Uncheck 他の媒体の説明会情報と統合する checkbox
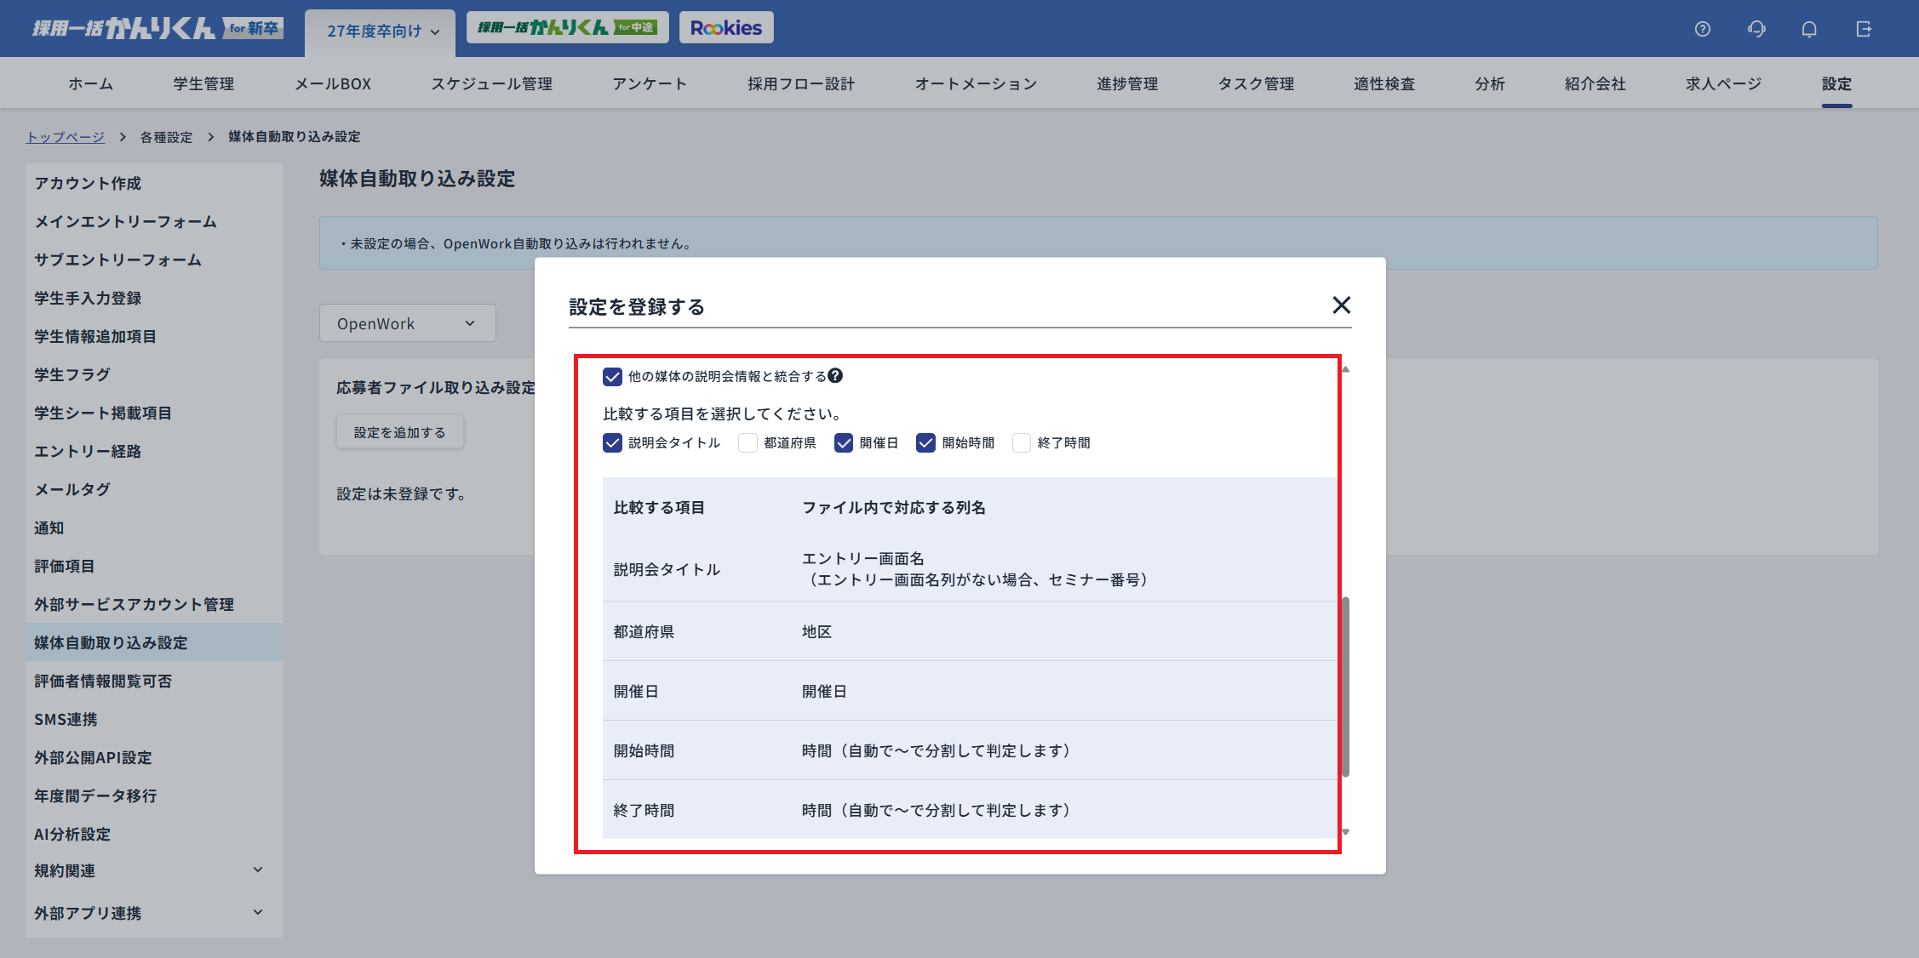Viewport: 1919px width, 958px height. click(x=612, y=376)
